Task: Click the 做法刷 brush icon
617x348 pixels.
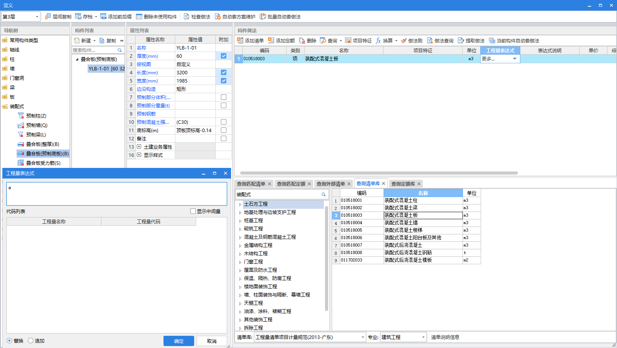Action: pos(404,41)
